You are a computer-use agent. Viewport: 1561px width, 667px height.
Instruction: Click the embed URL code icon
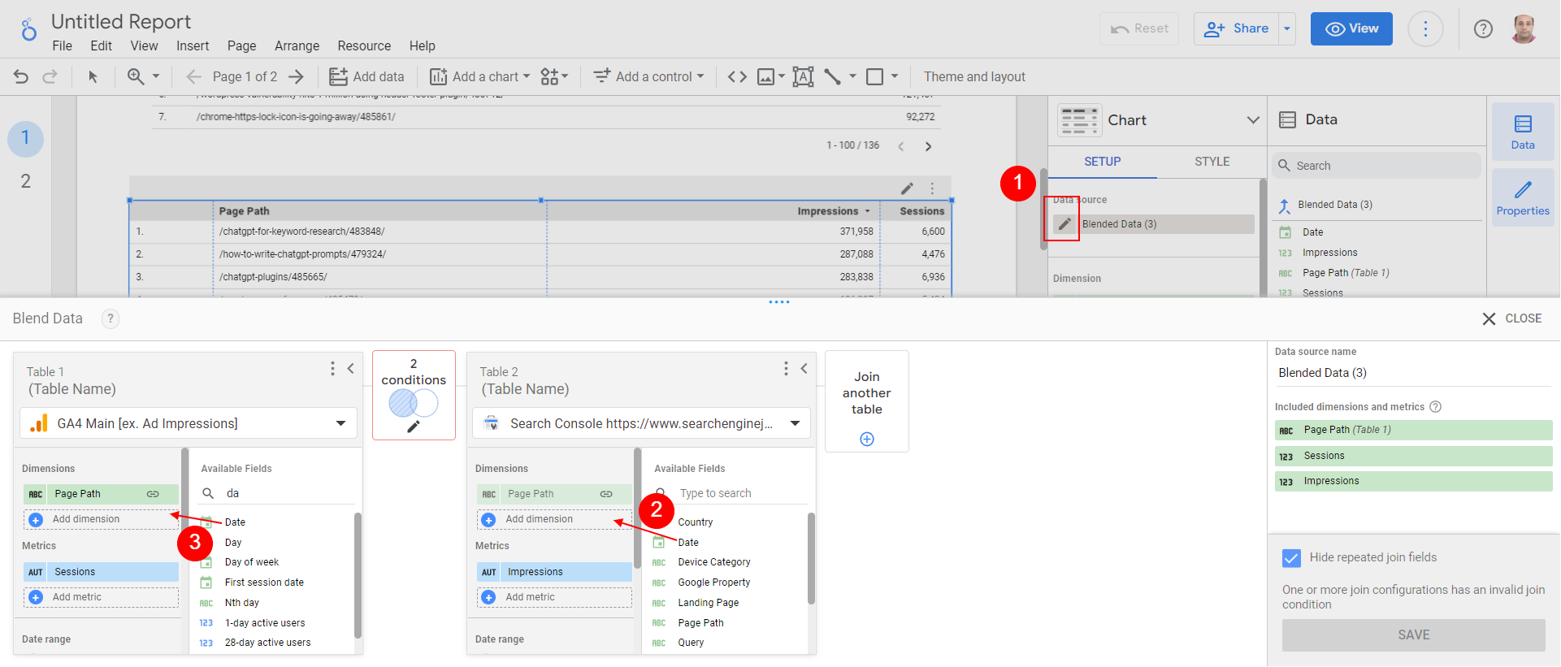737,76
